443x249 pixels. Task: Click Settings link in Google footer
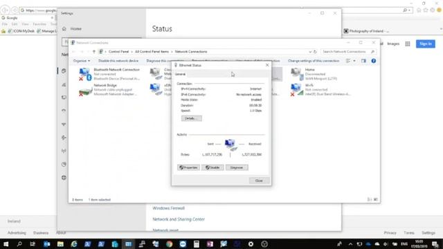pyautogui.click(x=428, y=233)
